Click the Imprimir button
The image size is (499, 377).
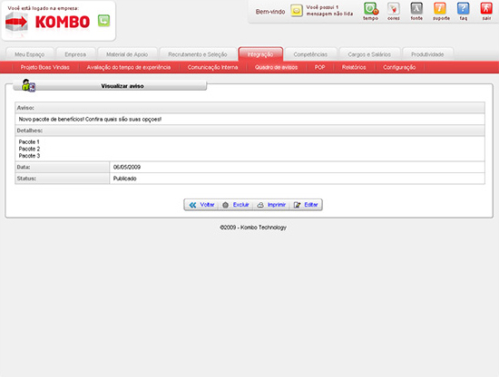point(271,205)
